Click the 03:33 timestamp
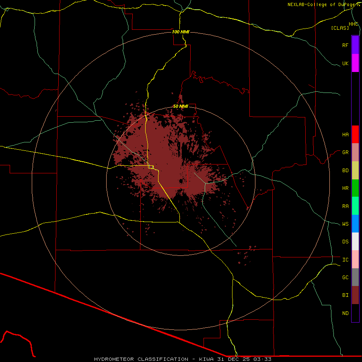 (x=262, y=359)
